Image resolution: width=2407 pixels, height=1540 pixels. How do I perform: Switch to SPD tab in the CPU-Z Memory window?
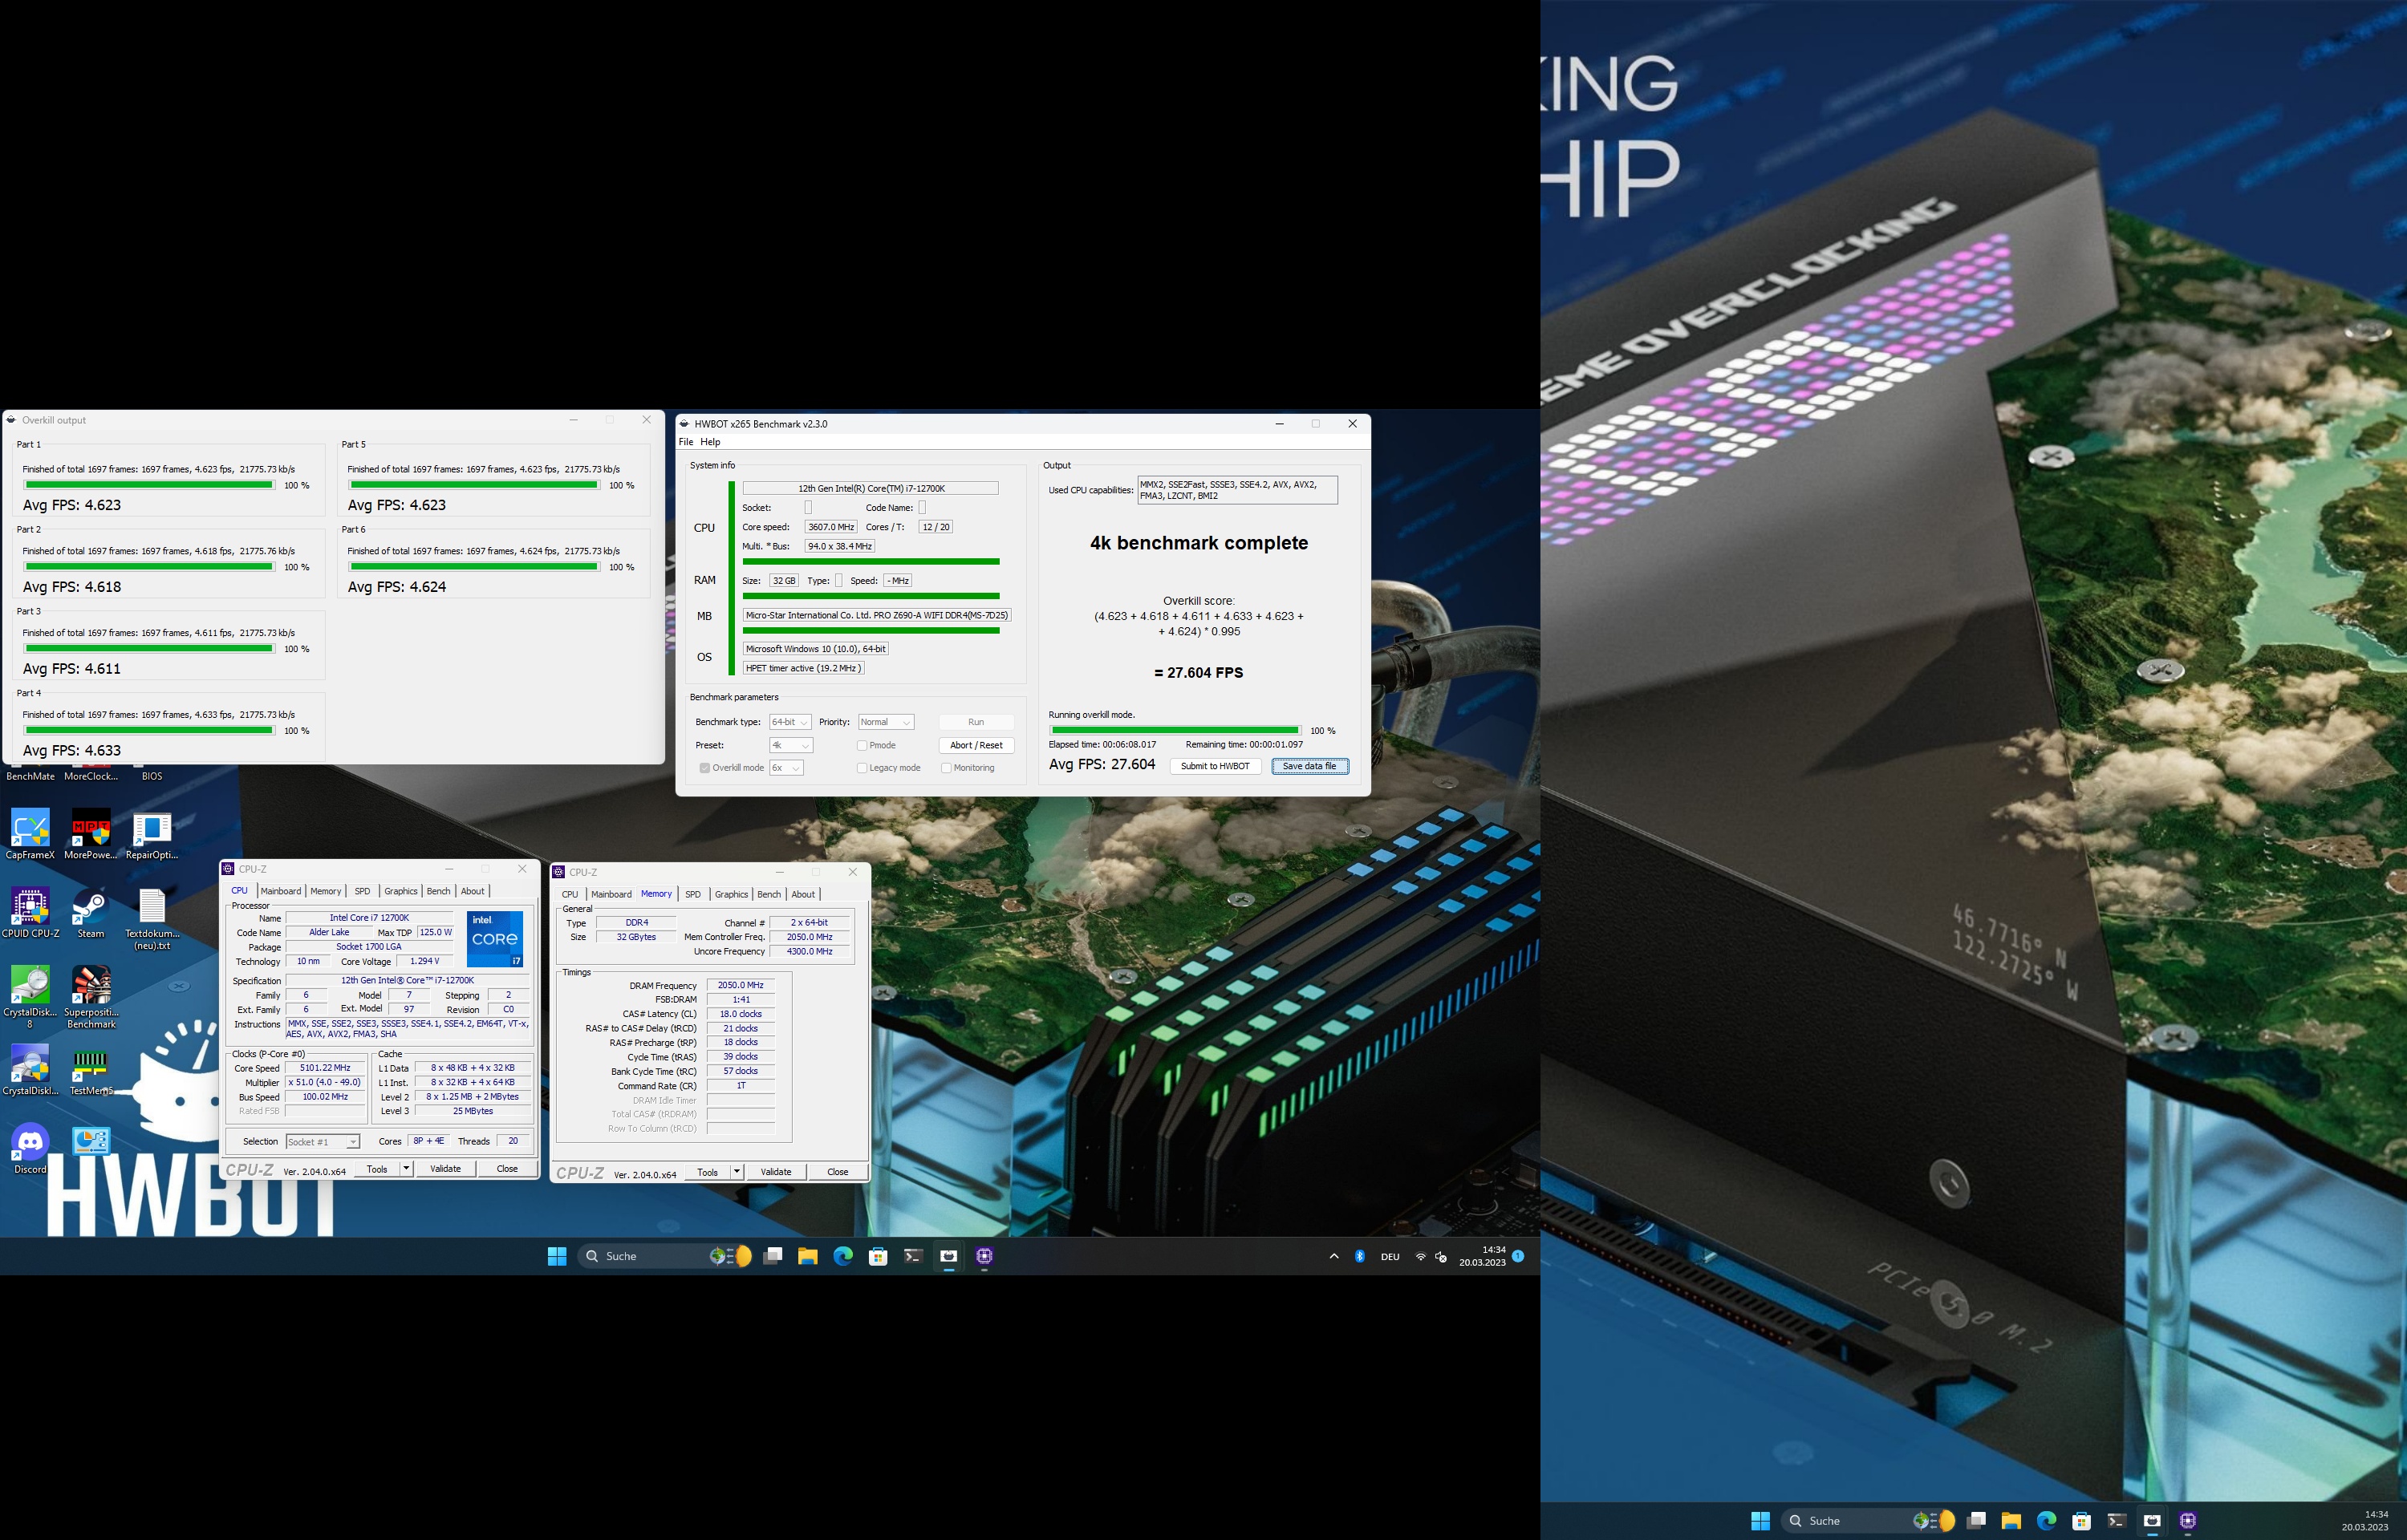click(x=693, y=894)
